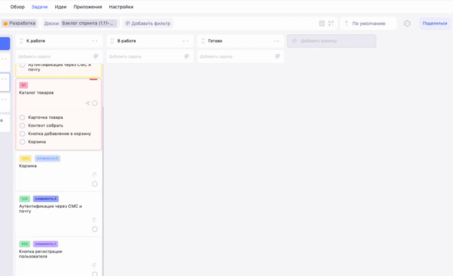Click the Добавить задачу field in Готово column
This screenshot has height=276, width=453.
tap(235, 57)
